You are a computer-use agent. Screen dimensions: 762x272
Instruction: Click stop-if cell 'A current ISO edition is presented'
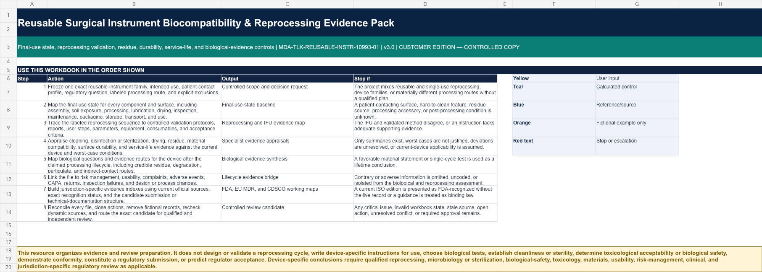click(425, 194)
